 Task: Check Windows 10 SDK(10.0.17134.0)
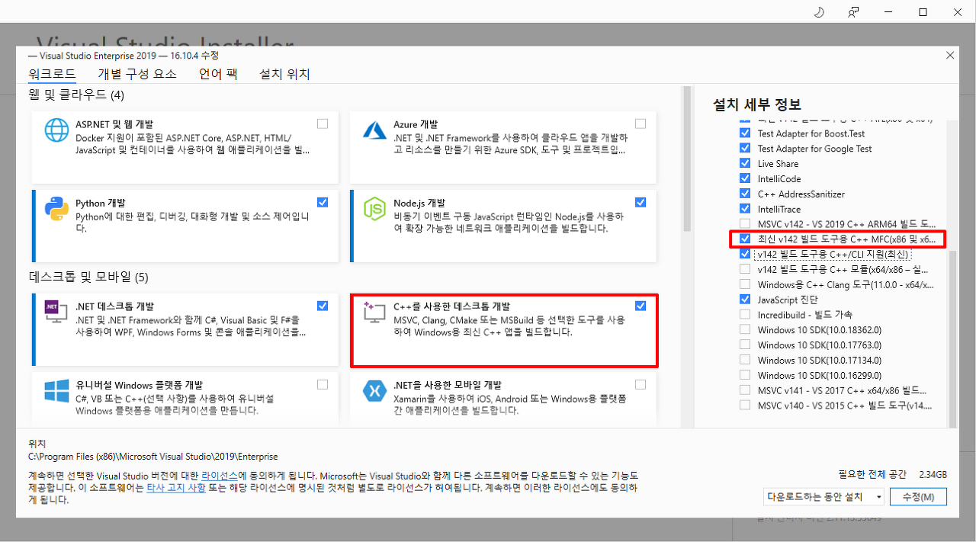point(745,360)
